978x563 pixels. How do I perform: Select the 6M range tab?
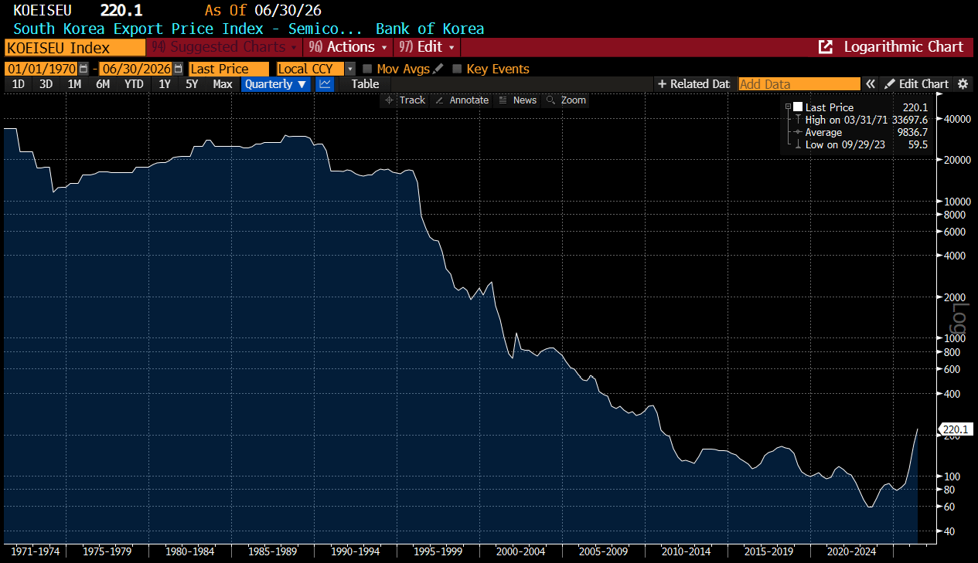pos(103,83)
